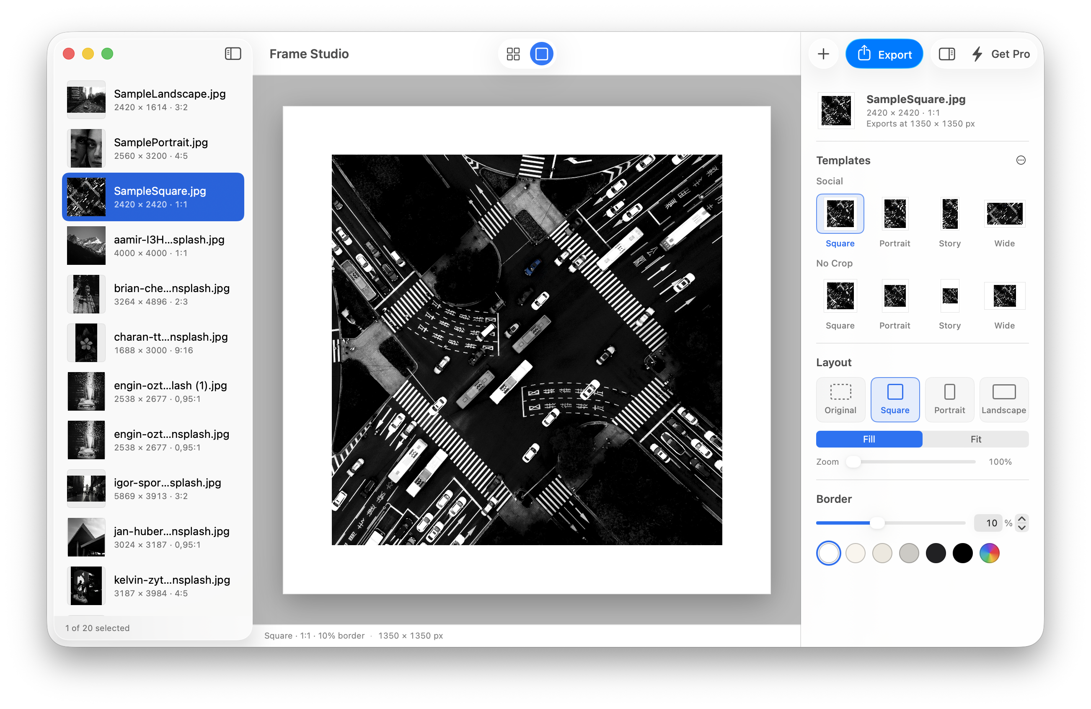
Task: Select the Fit segment
Action: pyautogui.click(x=975, y=439)
